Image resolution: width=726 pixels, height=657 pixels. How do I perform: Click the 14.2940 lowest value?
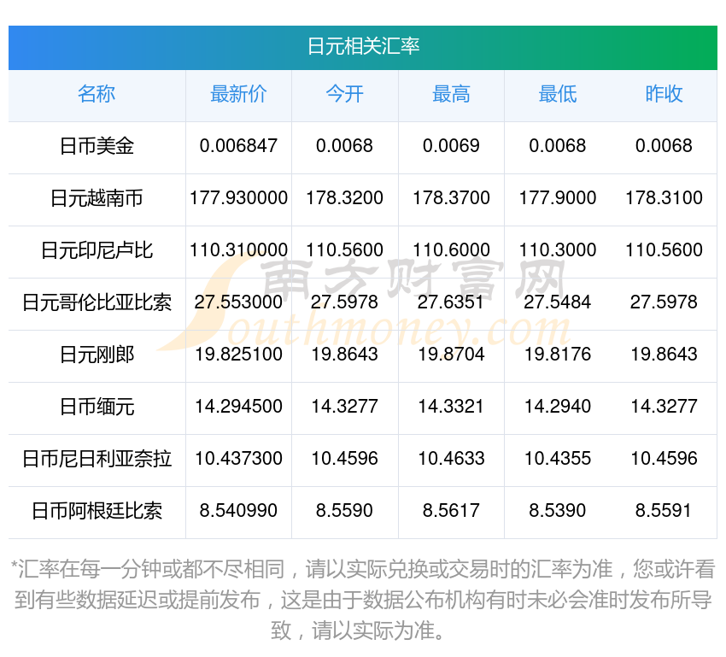click(x=558, y=407)
